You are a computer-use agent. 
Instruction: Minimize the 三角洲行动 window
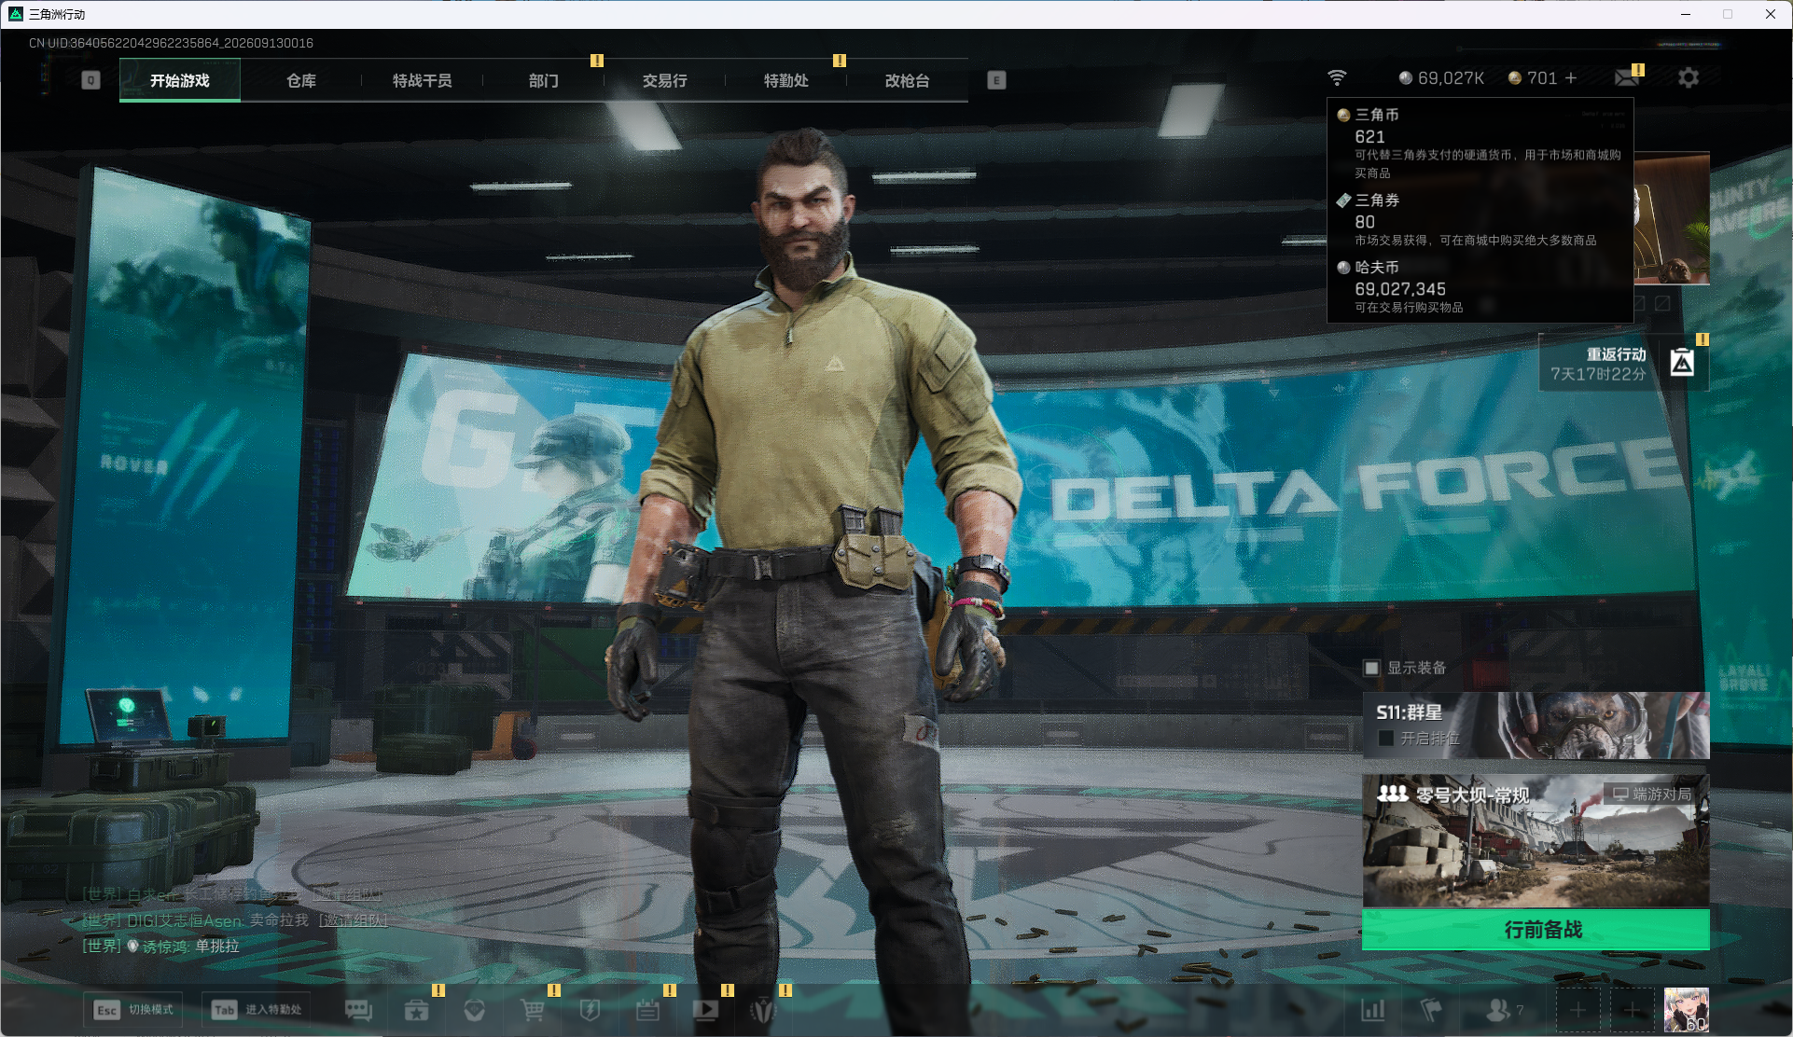coord(1686,14)
